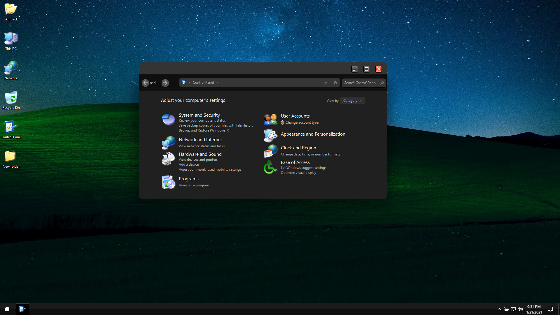The height and width of the screenshot is (315, 560).
Task: Open the taskbar volume speaker icon
Action: coord(520,309)
